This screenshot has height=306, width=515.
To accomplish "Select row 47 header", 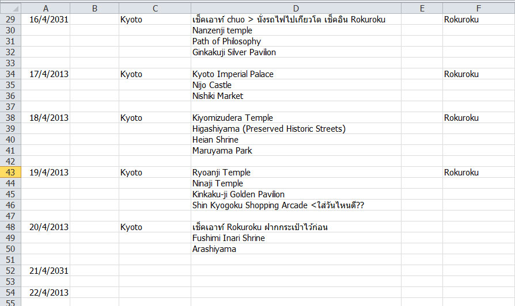I will [x=10, y=216].
